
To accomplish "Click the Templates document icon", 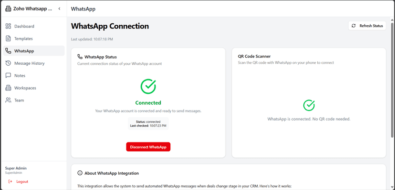I will point(8,39).
